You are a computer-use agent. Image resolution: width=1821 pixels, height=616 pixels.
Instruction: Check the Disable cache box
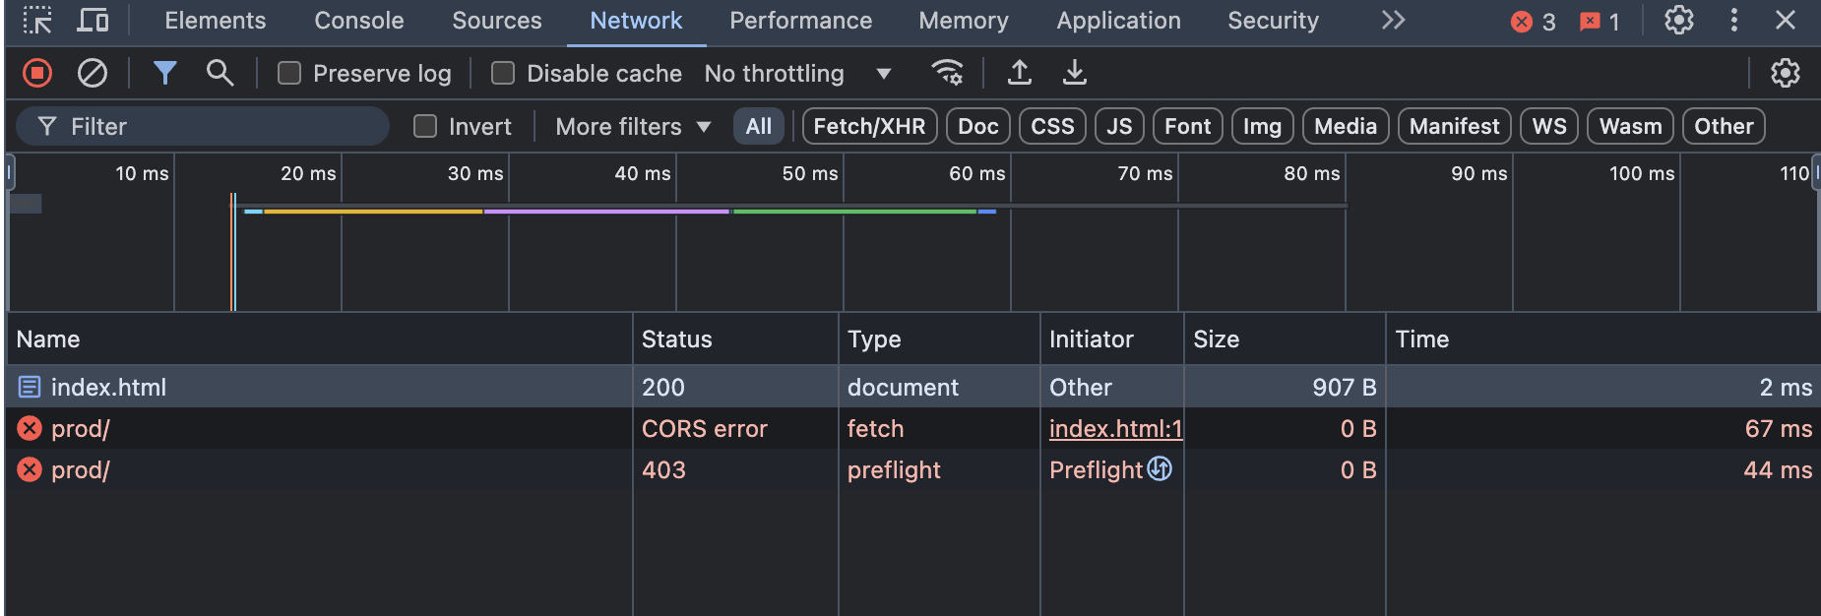click(503, 73)
